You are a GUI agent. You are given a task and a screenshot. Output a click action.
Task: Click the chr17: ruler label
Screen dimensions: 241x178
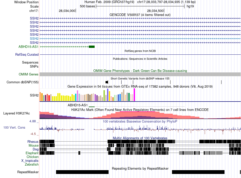34,11
